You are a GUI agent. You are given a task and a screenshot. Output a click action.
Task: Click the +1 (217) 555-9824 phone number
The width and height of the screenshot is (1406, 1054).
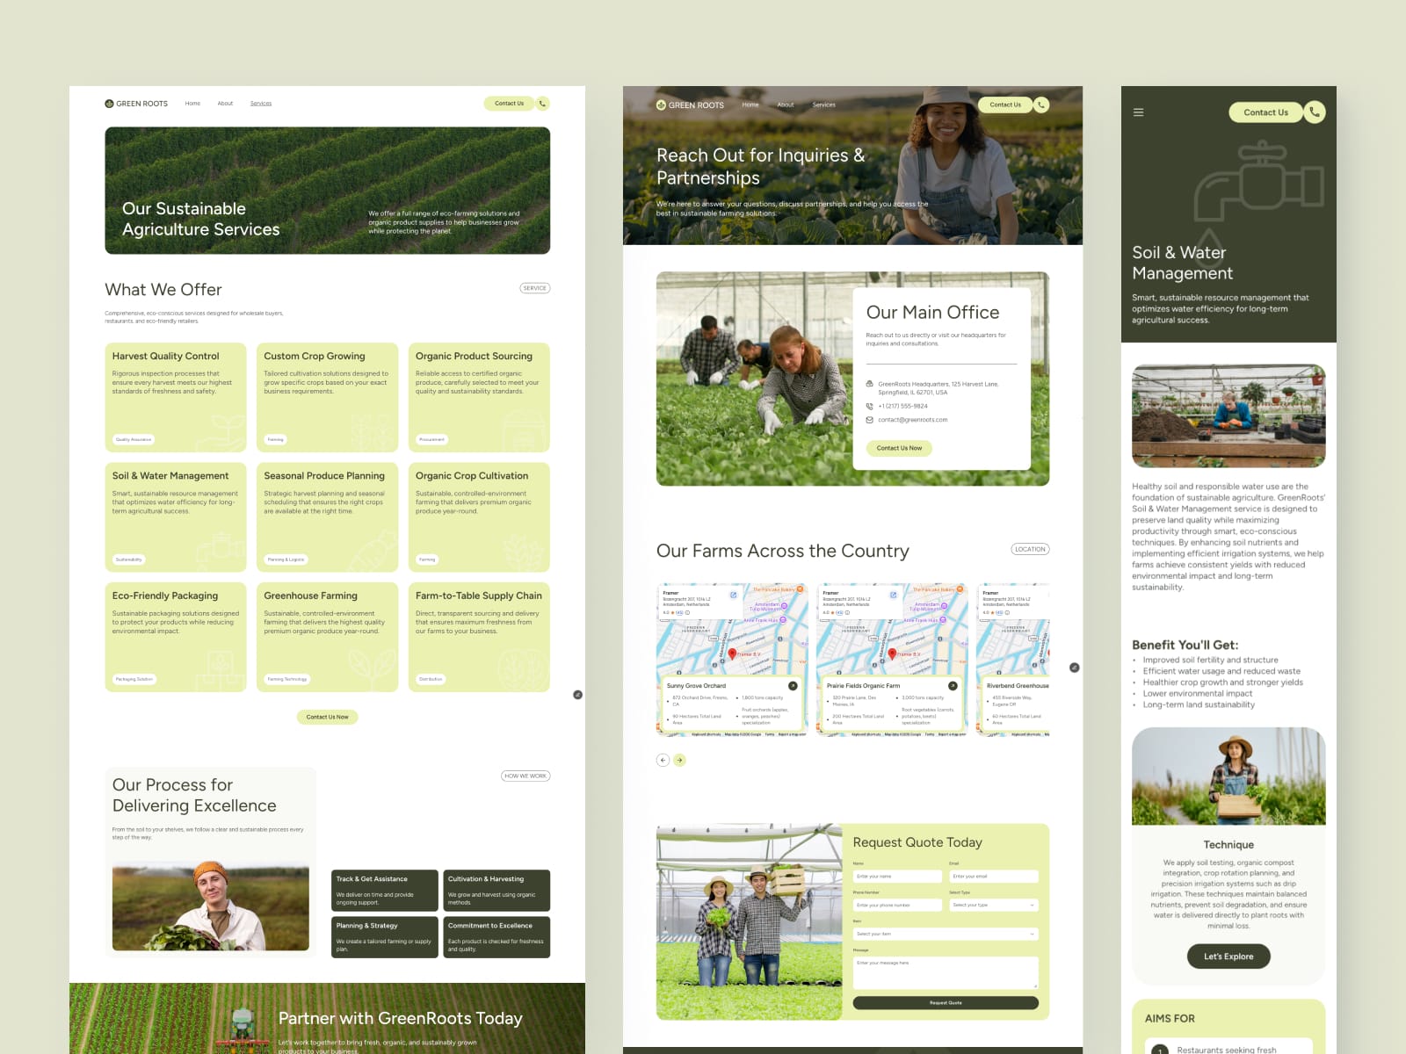[902, 406]
